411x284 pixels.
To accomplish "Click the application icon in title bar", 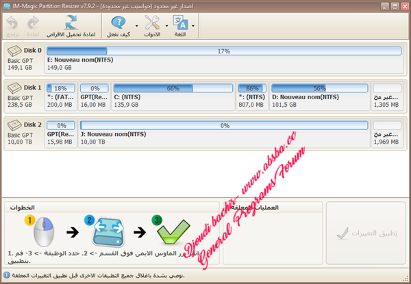I will click(7, 6).
